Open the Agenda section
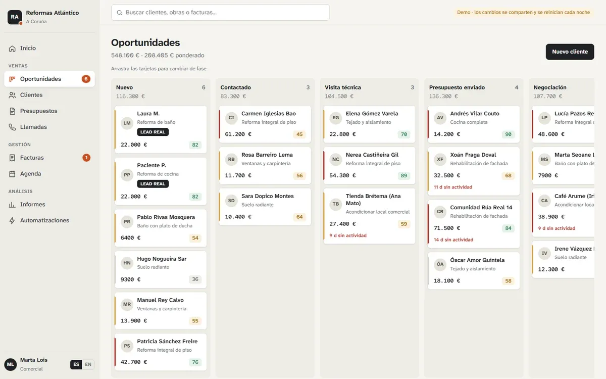This screenshot has width=606, height=379. 49,174
